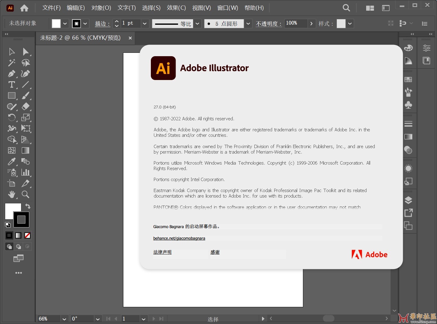
Task: Open fill color dropdown in control bar
Action: (x=65, y=24)
